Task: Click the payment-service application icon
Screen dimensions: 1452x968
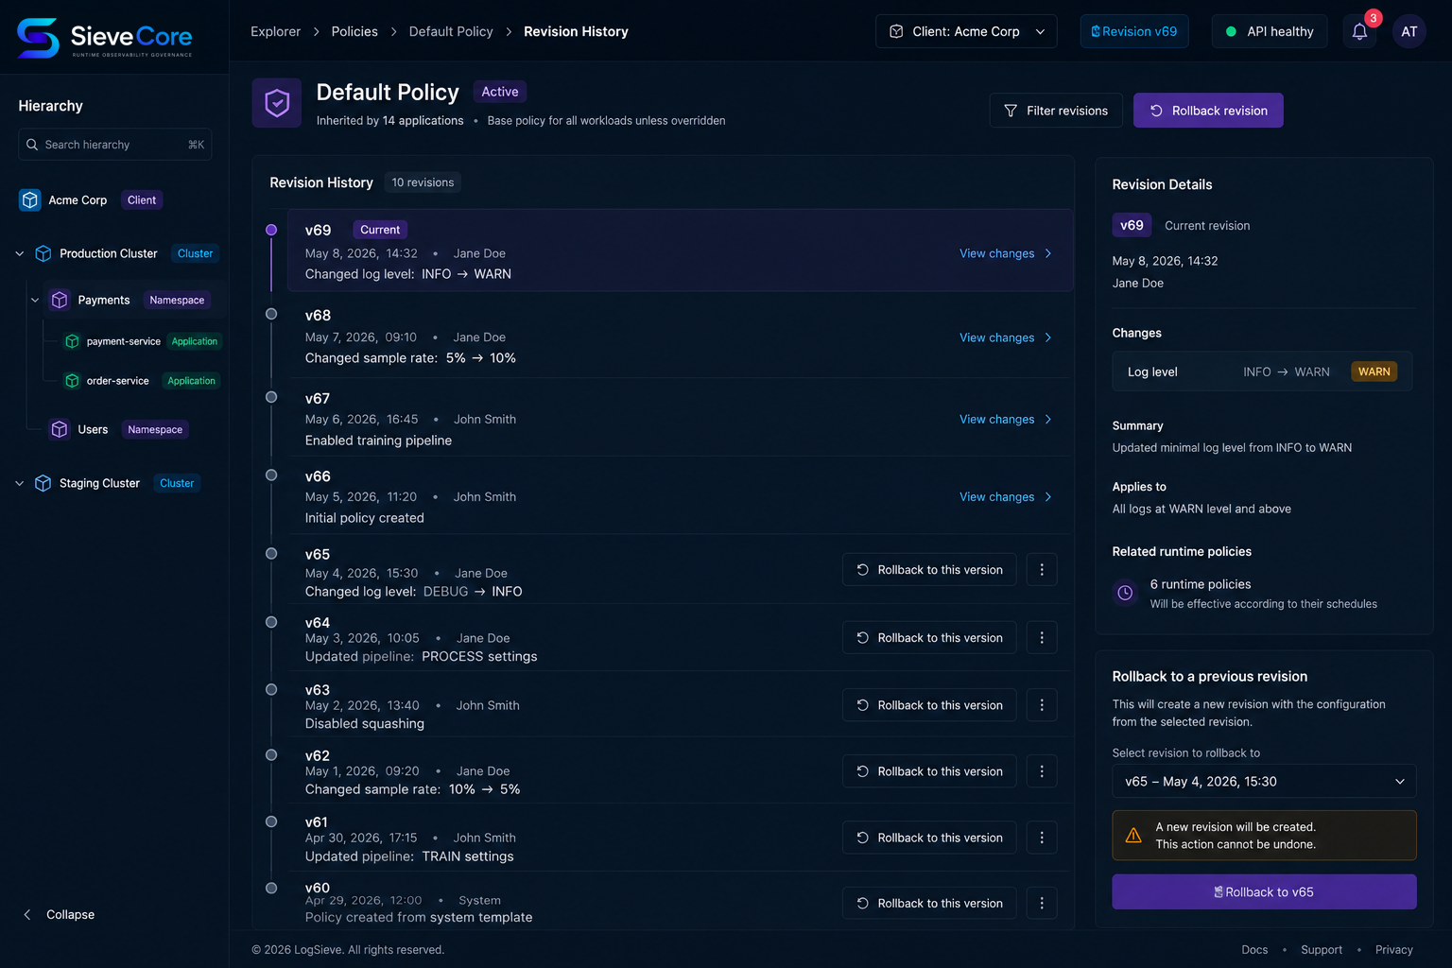Action: (x=72, y=341)
